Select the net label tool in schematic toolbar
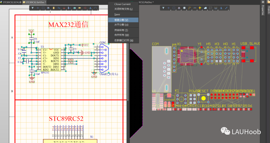 69,8
